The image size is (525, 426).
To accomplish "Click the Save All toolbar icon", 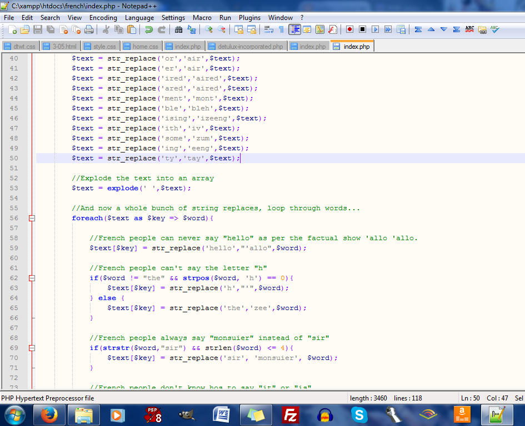I will (51, 30).
